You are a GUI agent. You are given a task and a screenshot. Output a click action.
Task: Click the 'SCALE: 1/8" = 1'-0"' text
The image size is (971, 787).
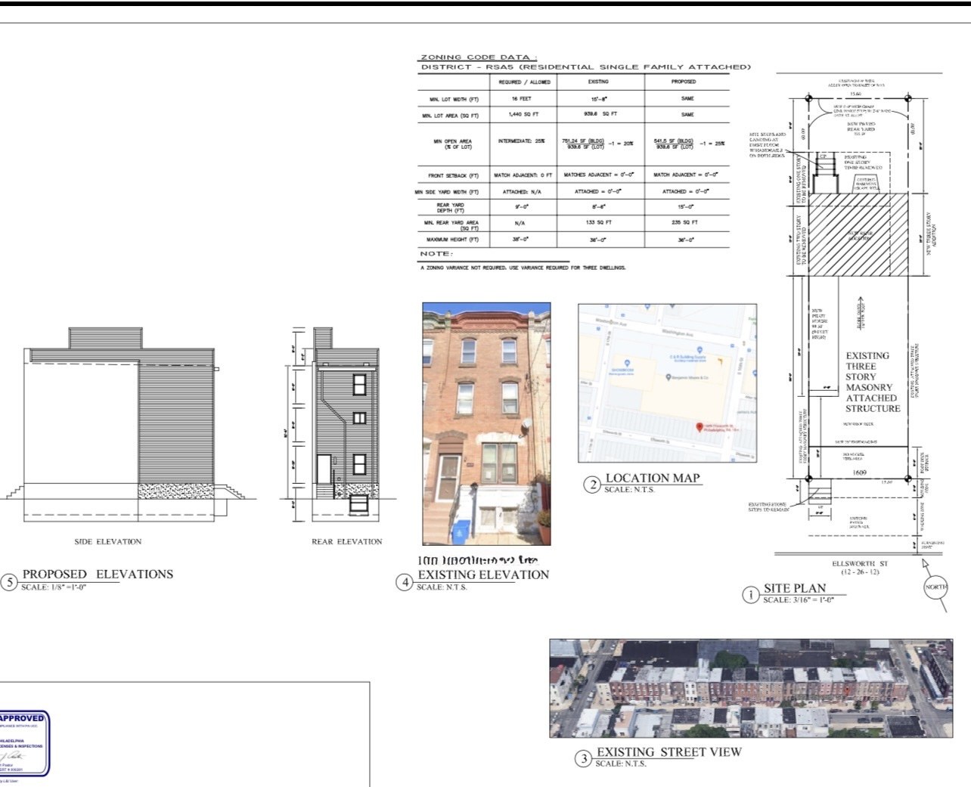pos(54,587)
